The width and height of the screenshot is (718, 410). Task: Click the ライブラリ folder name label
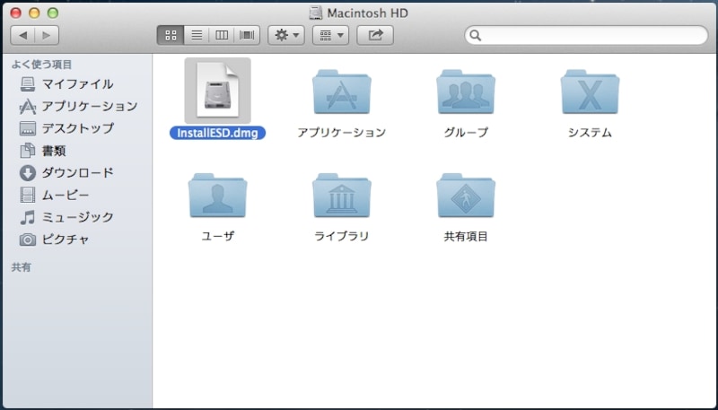[342, 236]
